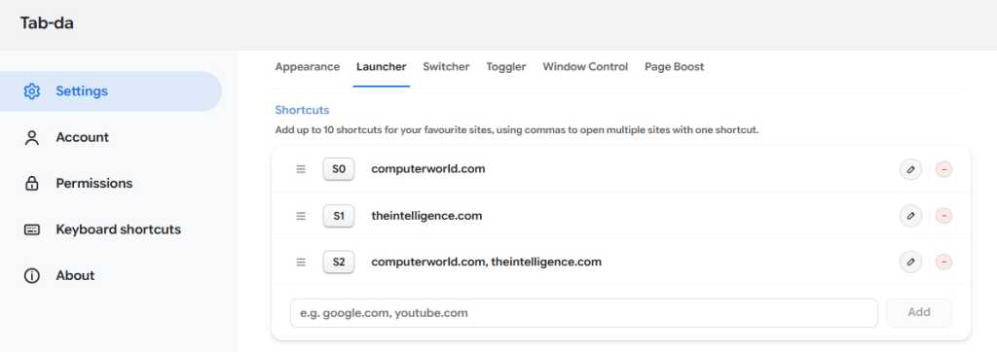Click the "Add up to 10 shortcuts" description
The height and width of the screenshot is (352, 997).
[x=517, y=130]
